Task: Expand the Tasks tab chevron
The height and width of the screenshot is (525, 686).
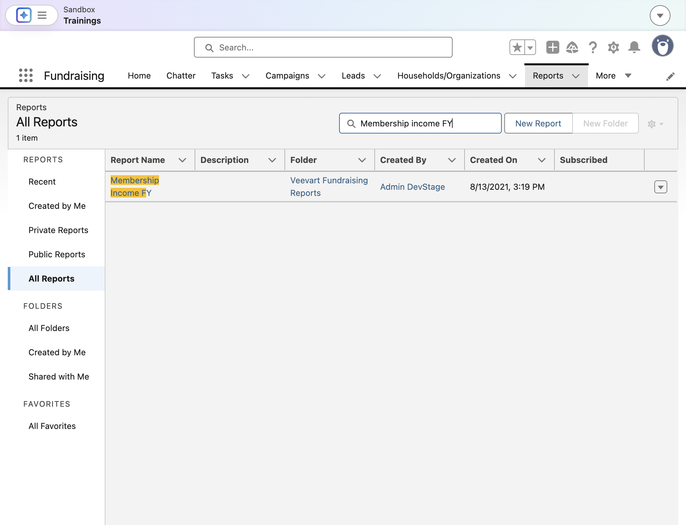Action: pos(246,76)
